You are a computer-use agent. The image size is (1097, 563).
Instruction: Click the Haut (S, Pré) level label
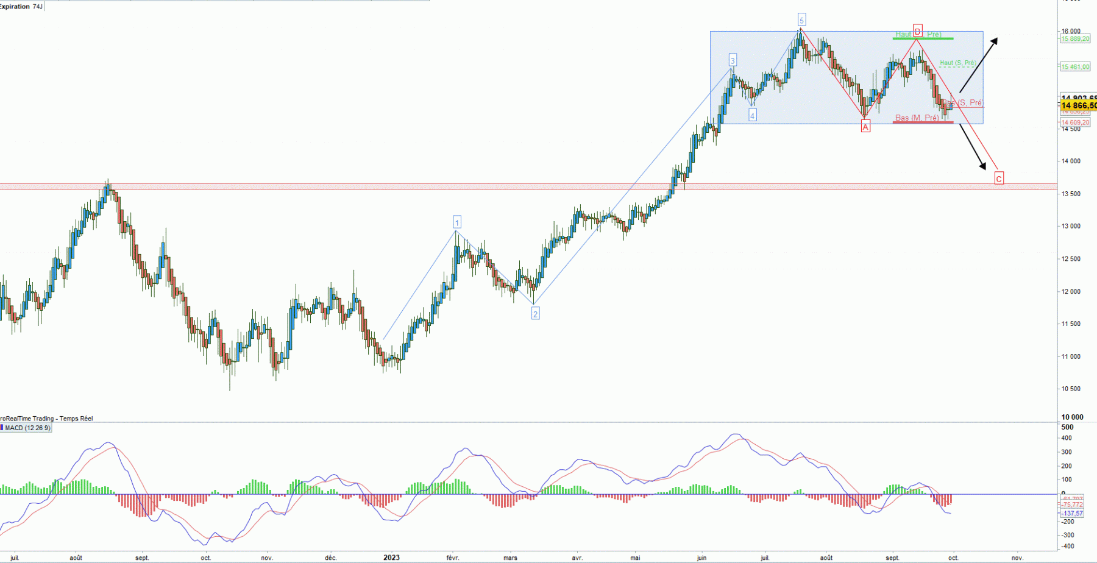click(957, 63)
